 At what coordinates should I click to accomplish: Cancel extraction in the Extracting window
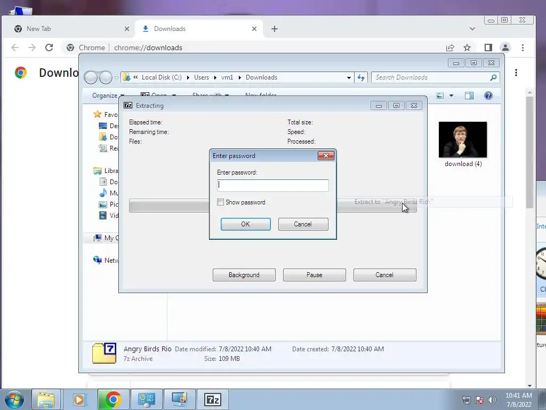[385, 275]
